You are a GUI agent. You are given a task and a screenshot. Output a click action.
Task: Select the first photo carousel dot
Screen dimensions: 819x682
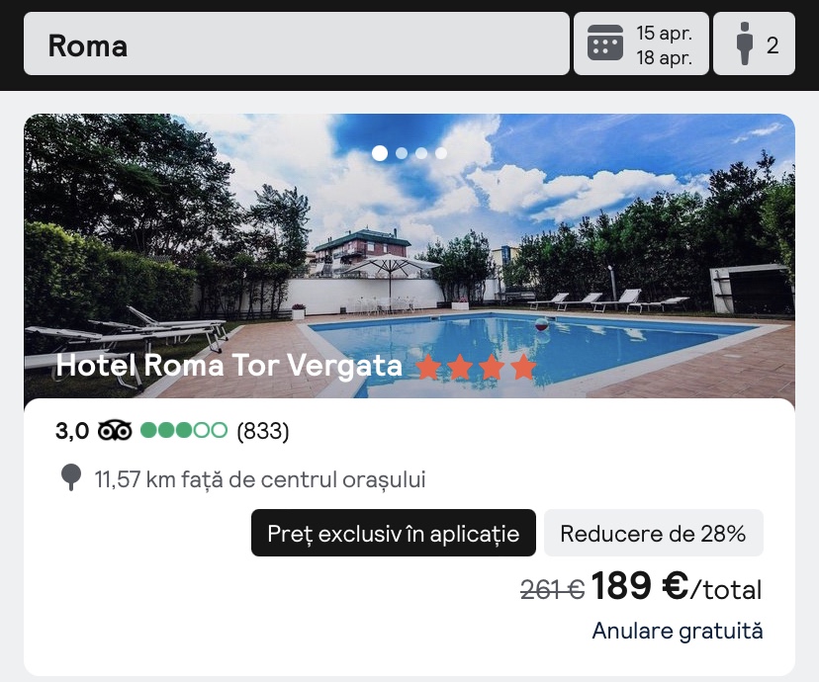(x=380, y=153)
